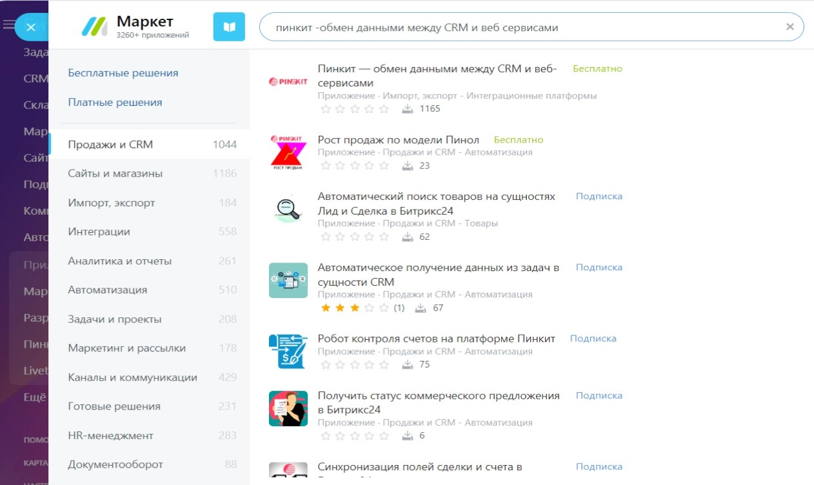The image size is (814, 485).
Task: Close the Market panel with X button
Action: click(31, 27)
